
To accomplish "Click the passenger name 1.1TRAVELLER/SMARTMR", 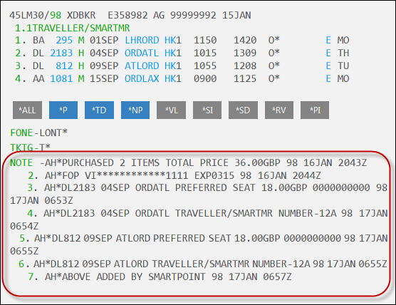I will (x=73, y=28).
